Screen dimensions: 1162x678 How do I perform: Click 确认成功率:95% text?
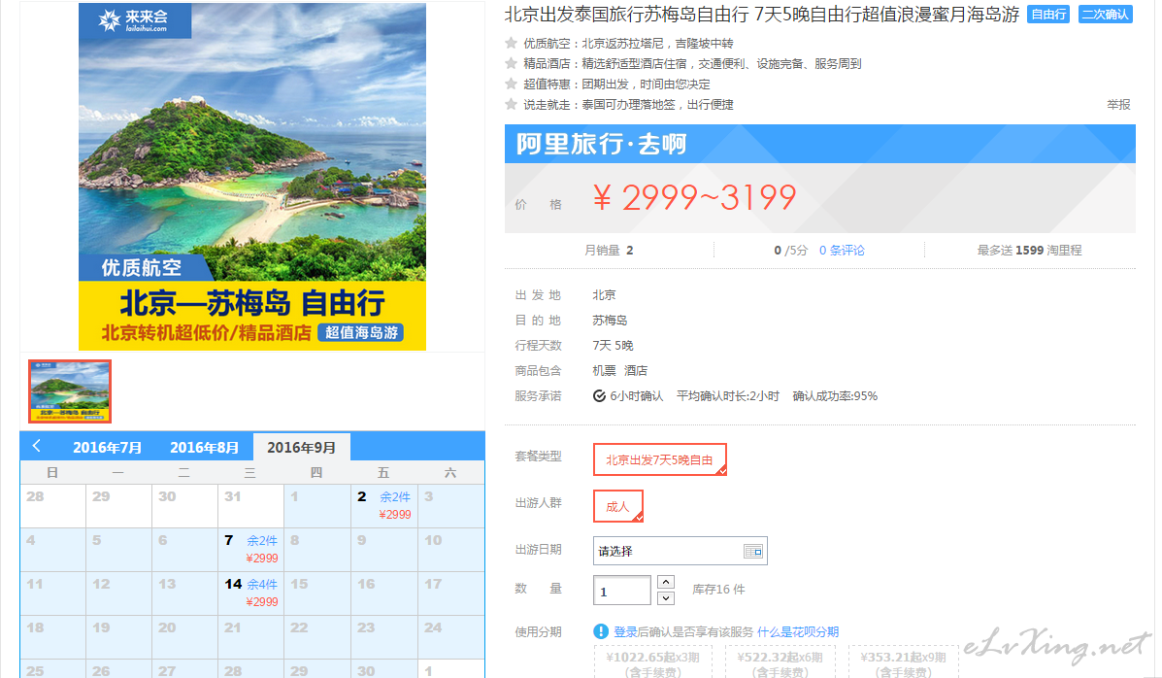pos(835,396)
